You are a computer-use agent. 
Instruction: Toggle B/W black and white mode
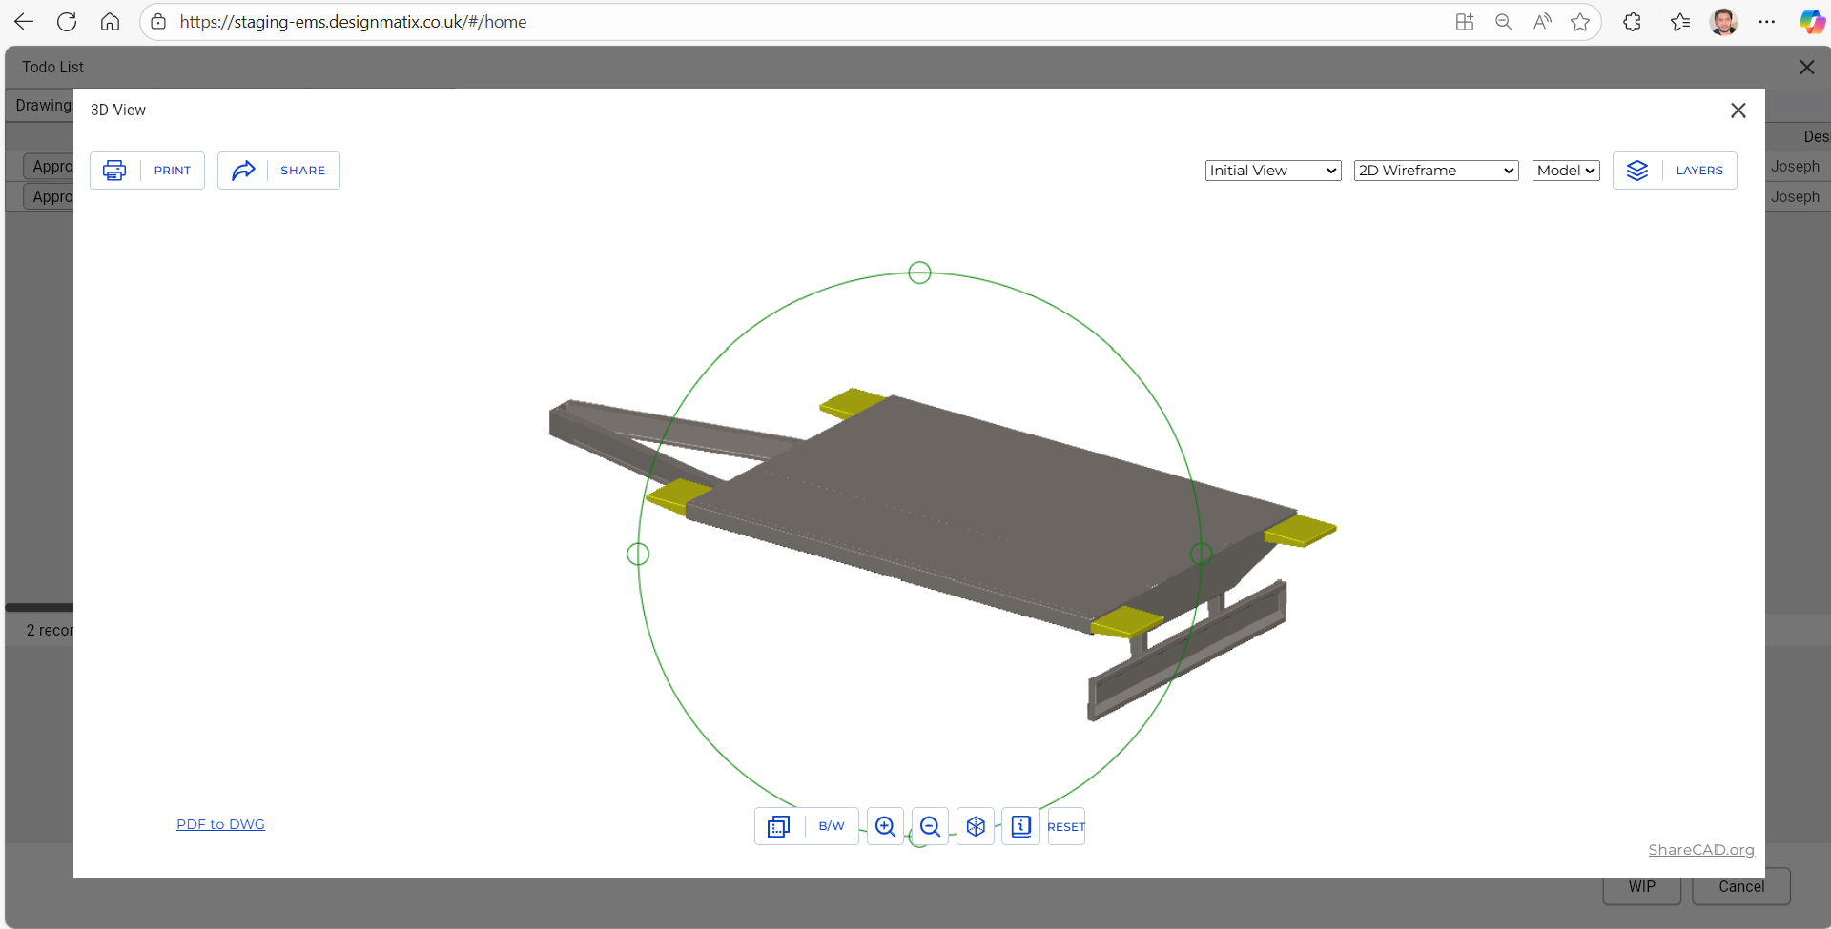[832, 826]
